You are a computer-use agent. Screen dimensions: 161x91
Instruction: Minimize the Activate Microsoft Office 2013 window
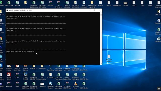pos(89,10)
